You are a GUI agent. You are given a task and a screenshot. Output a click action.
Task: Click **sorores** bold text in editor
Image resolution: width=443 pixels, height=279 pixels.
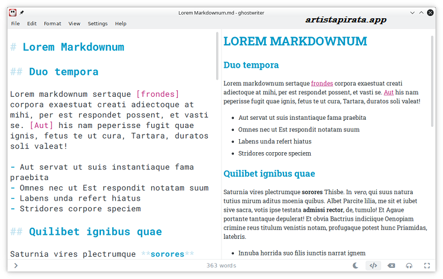point(168,254)
